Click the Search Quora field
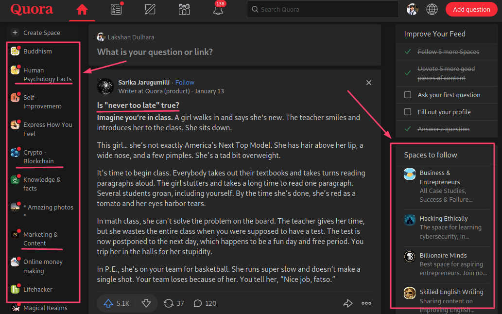502x314 pixels. click(323, 9)
